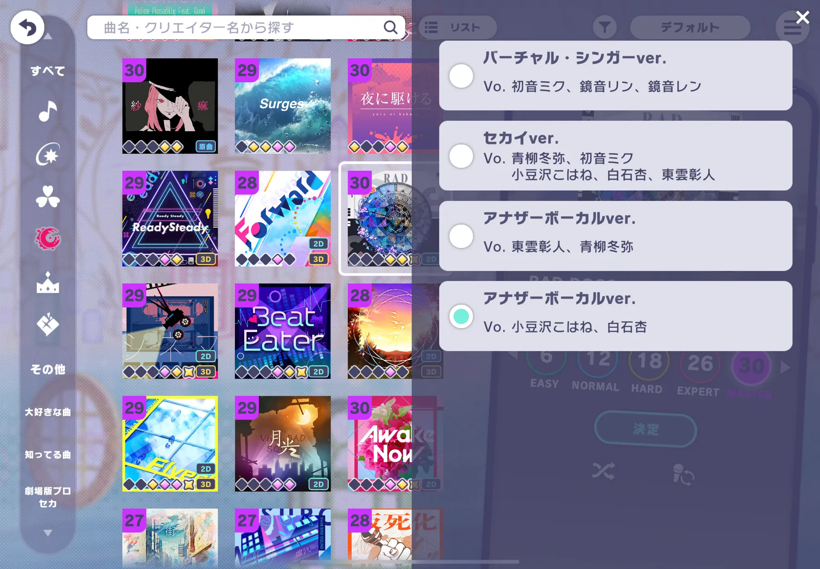Screen dimensions: 820x569
Task: Select the level 29 car silhouette jacket
Action: (170, 331)
